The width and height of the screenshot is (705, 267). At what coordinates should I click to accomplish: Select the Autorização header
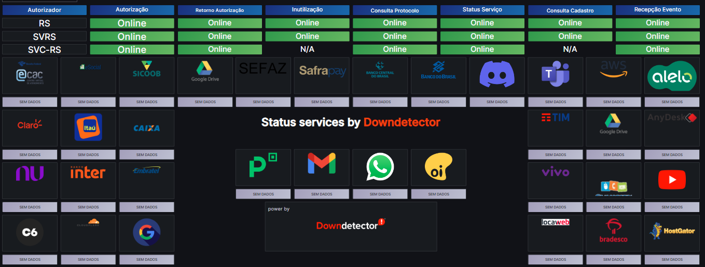pyautogui.click(x=132, y=10)
